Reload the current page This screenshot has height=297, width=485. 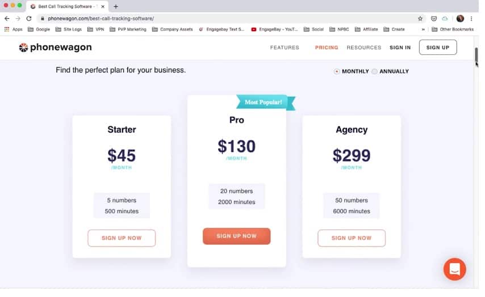[29, 18]
